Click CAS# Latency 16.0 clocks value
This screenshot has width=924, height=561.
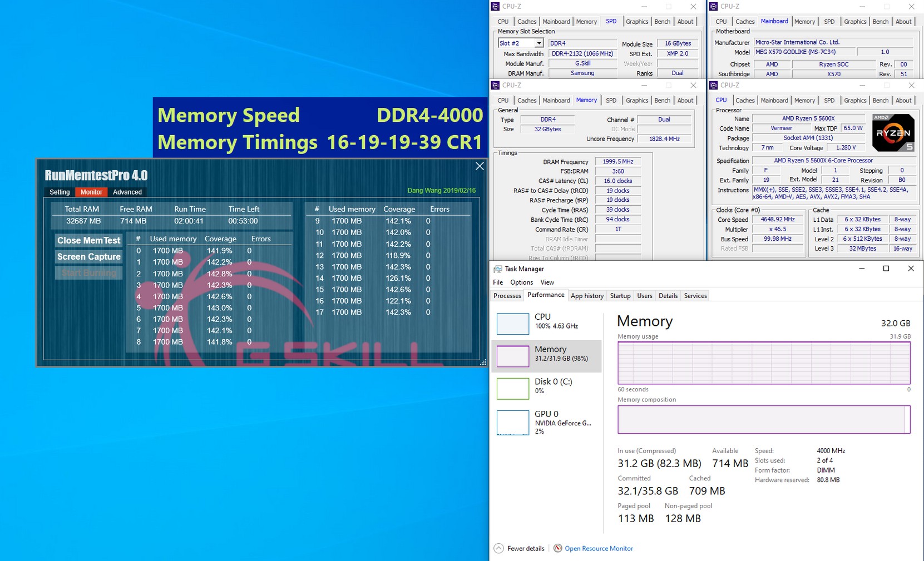[x=617, y=181]
